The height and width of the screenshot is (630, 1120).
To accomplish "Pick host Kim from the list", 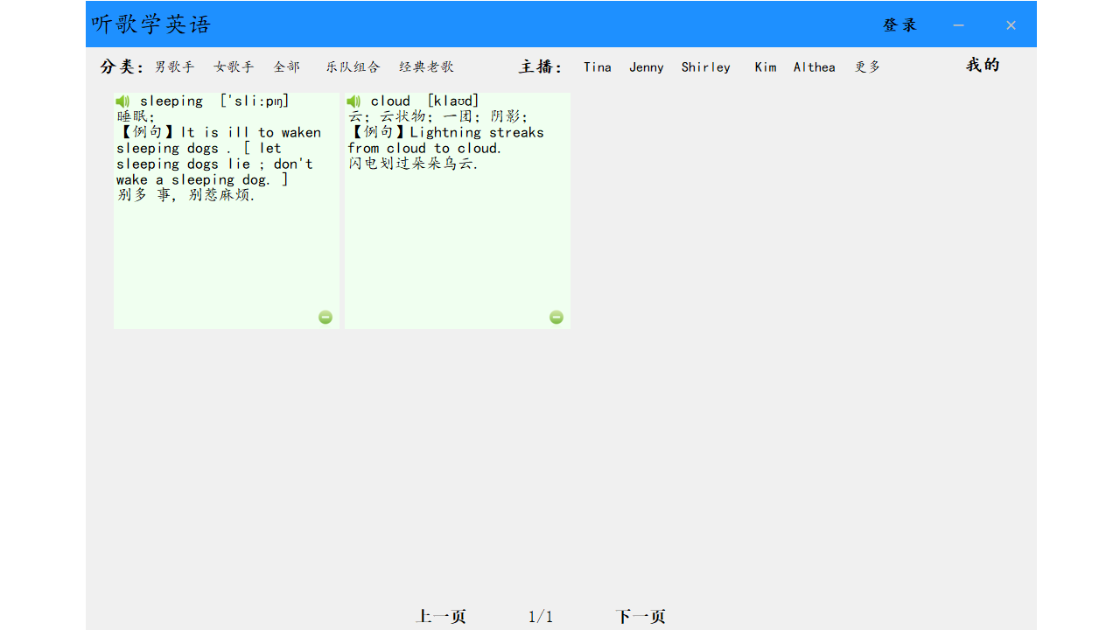I will 766,67.
